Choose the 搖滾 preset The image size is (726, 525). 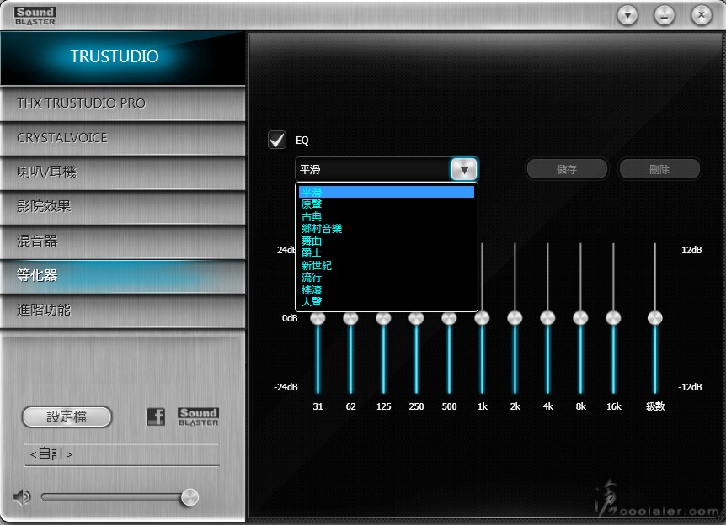tap(387, 289)
